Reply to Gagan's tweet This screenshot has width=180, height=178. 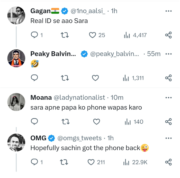(x=34, y=35)
